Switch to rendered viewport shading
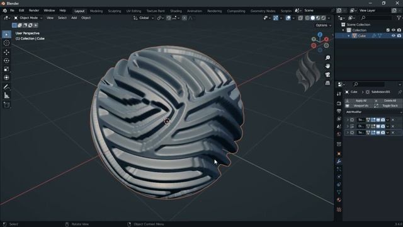 coord(323,18)
